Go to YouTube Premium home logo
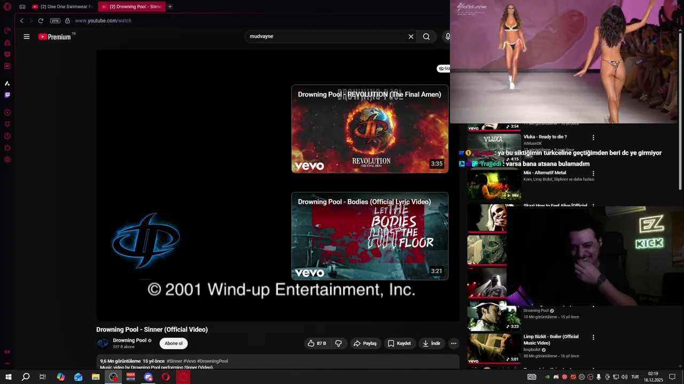684x384 pixels. (x=55, y=37)
